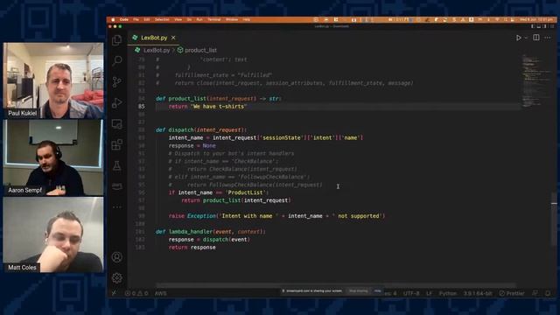Toggle the primary sidebar layout icon
The width and height of the screenshot is (560, 315).
pos(533,26)
